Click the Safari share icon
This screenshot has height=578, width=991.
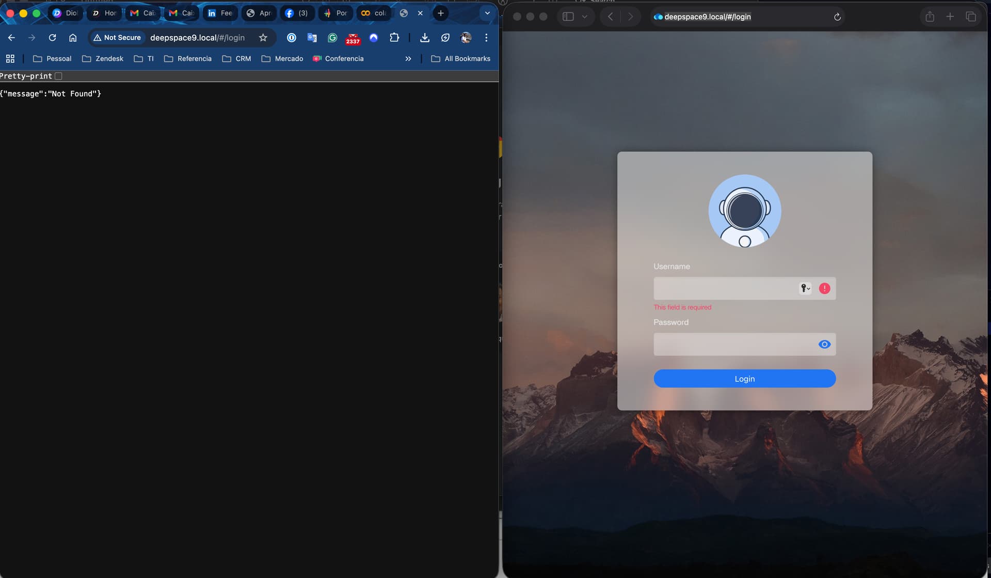[x=930, y=17]
